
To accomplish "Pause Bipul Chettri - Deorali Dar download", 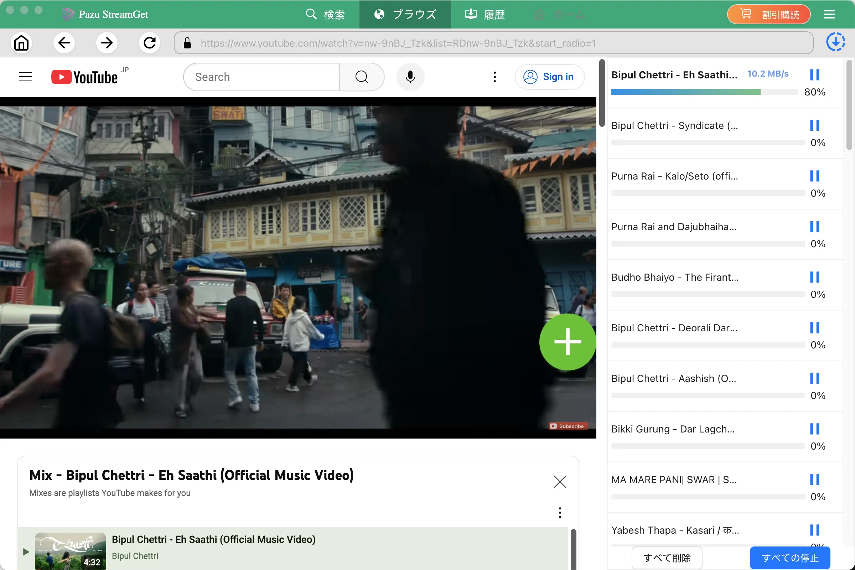I will point(815,327).
